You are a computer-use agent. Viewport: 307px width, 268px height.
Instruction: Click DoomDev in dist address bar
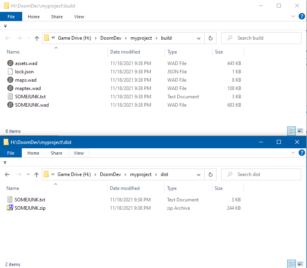click(x=110, y=174)
